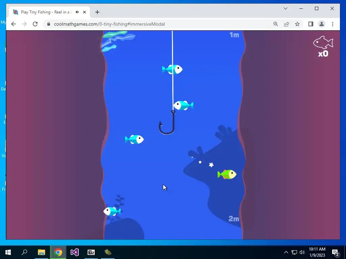Click the 1m depth marker

pyautogui.click(x=234, y=35)
